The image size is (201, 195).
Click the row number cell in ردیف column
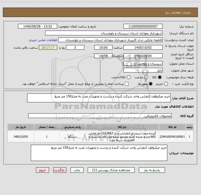(190, 137)
